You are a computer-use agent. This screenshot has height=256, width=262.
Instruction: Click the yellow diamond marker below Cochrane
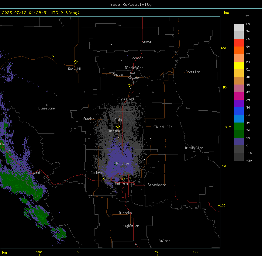click(103, 180)
